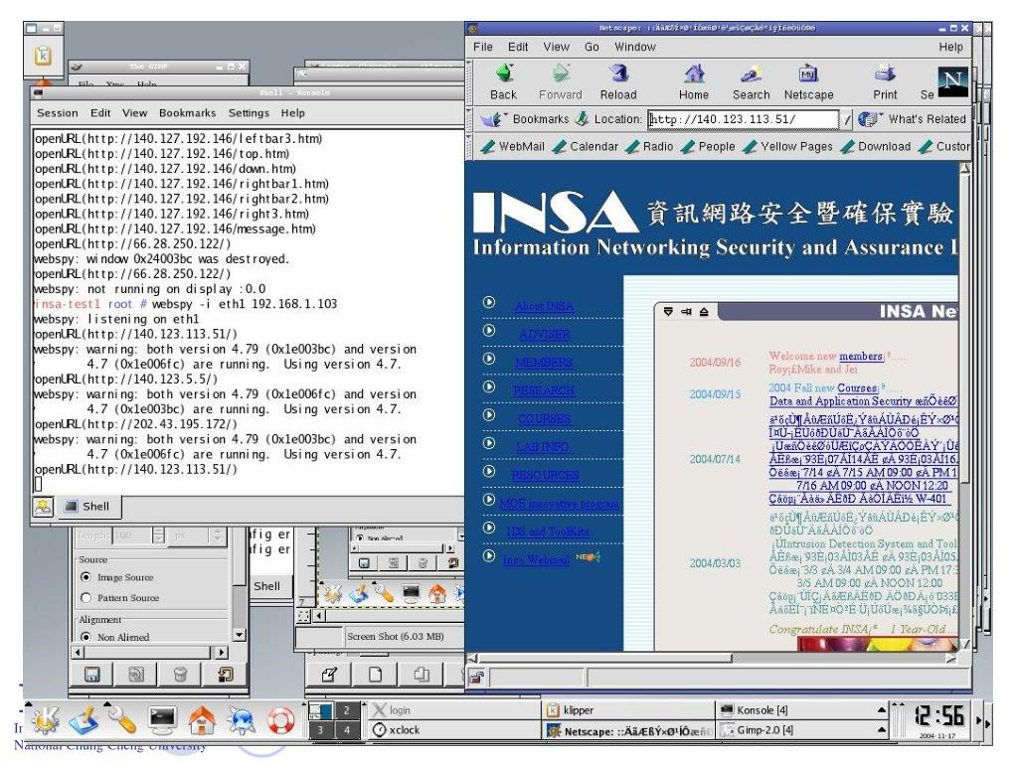This screenshot has width=1018, height=763.
Task: Follow the ADVISER link
Action: (544, 334)
